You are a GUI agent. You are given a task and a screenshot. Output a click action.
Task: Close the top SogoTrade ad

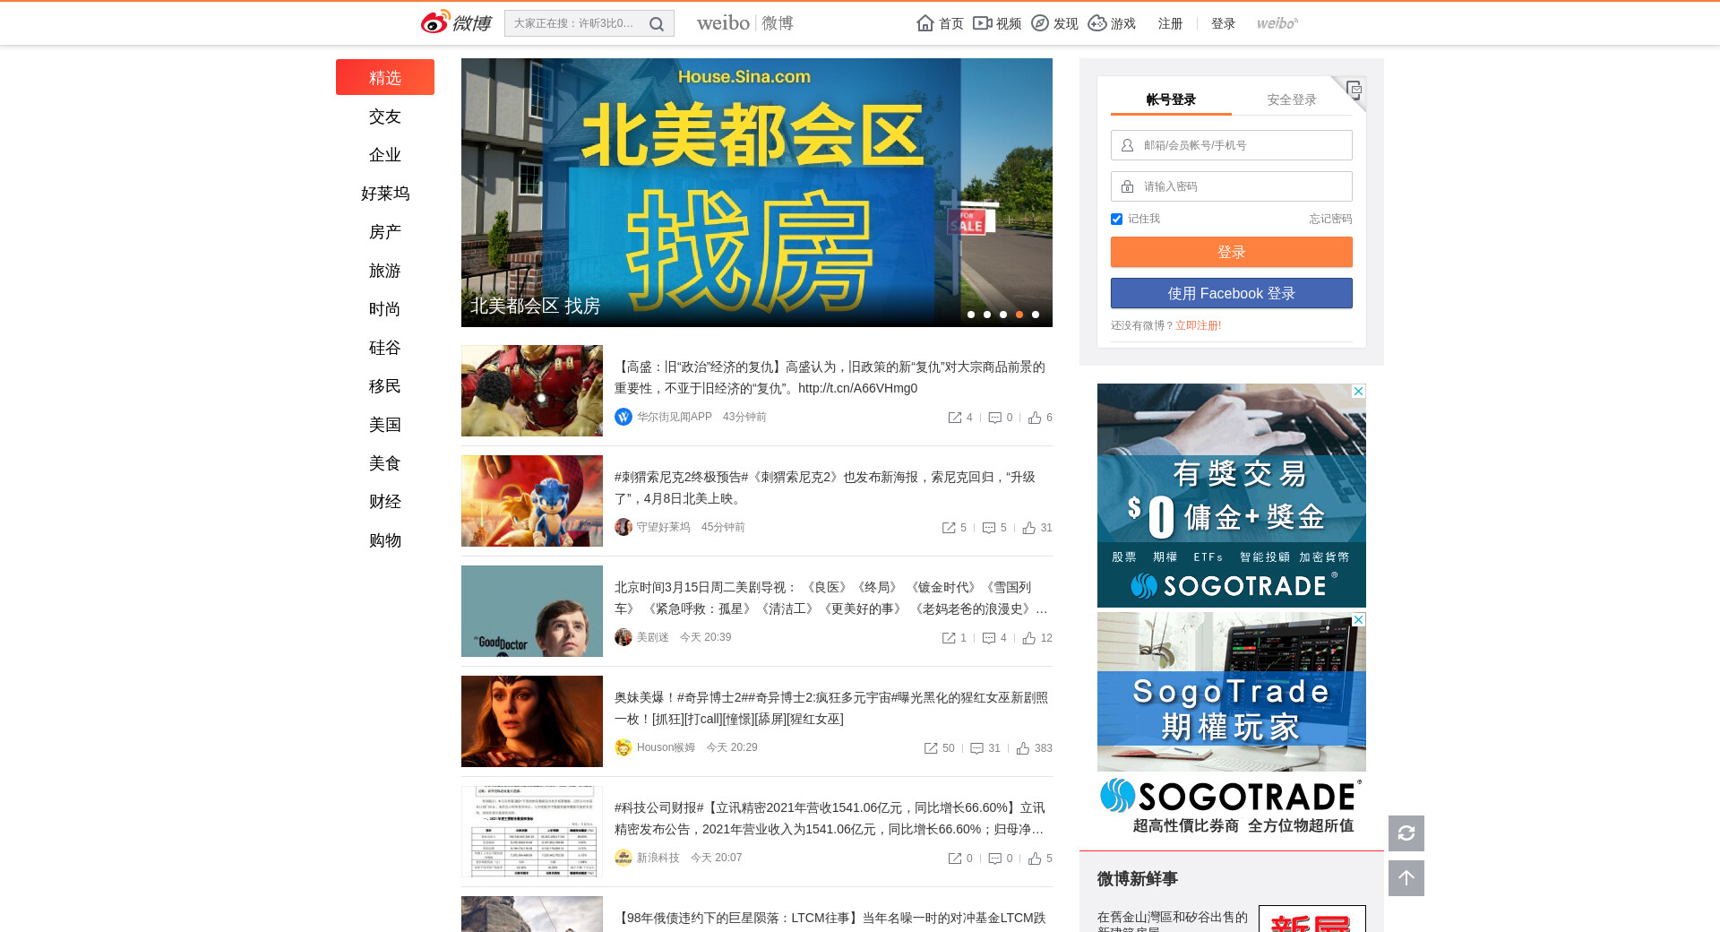tap(1358, 392)
